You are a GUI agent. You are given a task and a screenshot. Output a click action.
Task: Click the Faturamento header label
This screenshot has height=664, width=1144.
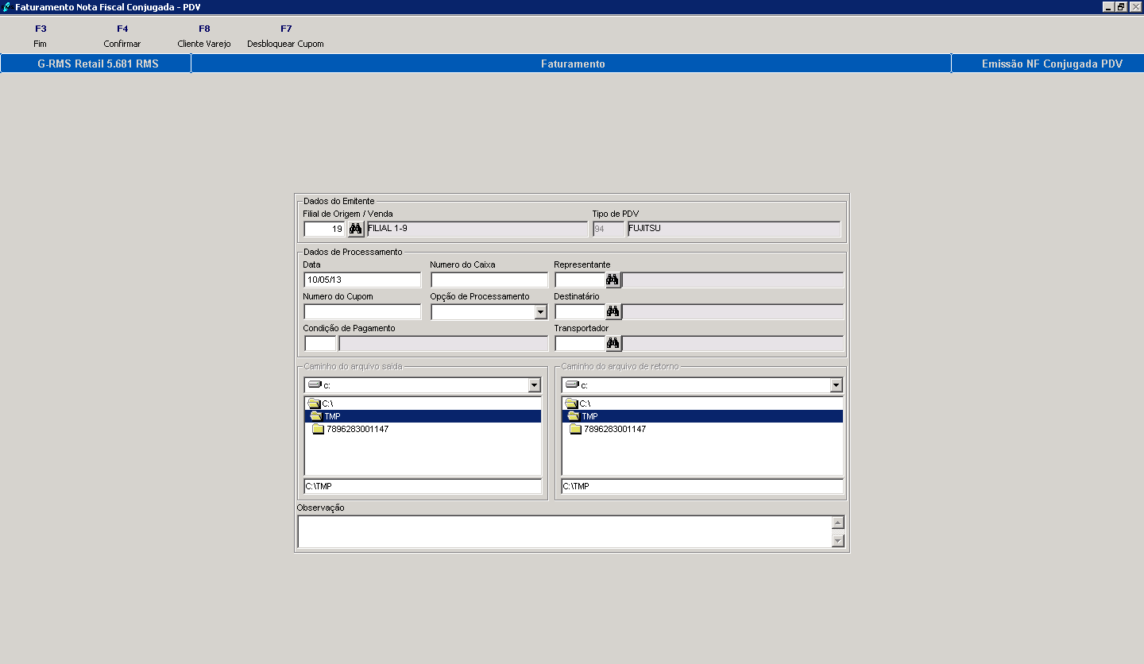[x=573, y=64]
